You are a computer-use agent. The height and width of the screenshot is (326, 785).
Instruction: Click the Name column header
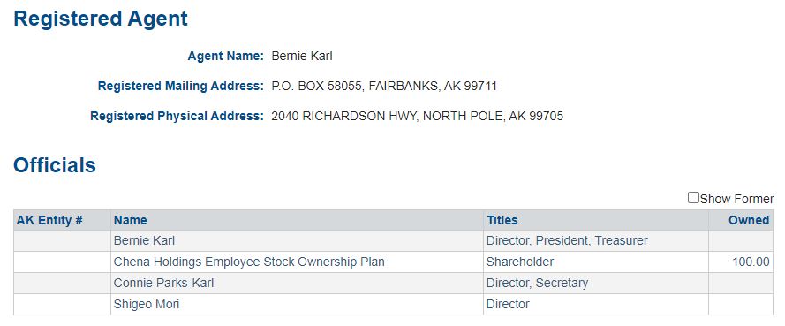click(130, 220)
